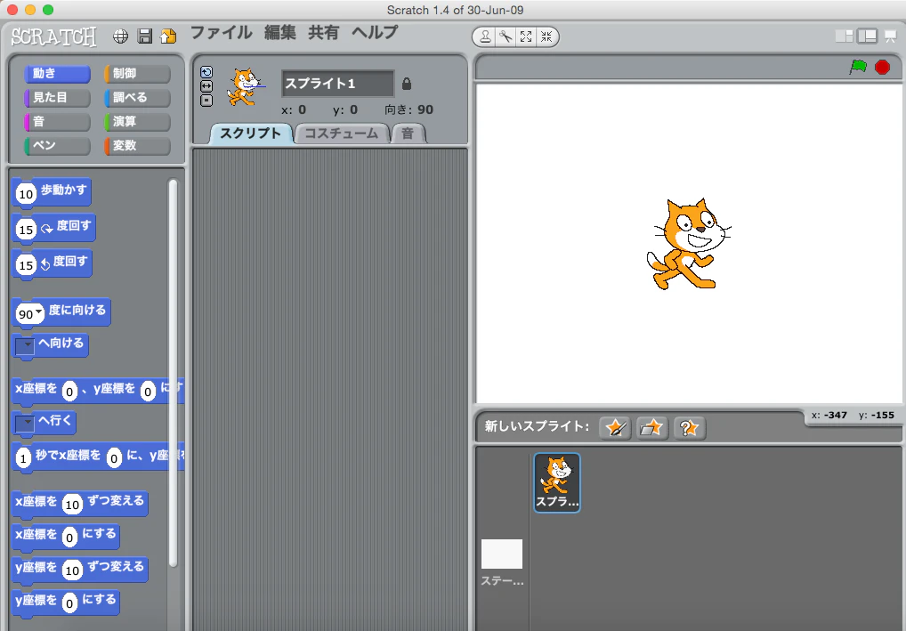Switch to small stage view

pyautogui.click(x=845, y=36)
